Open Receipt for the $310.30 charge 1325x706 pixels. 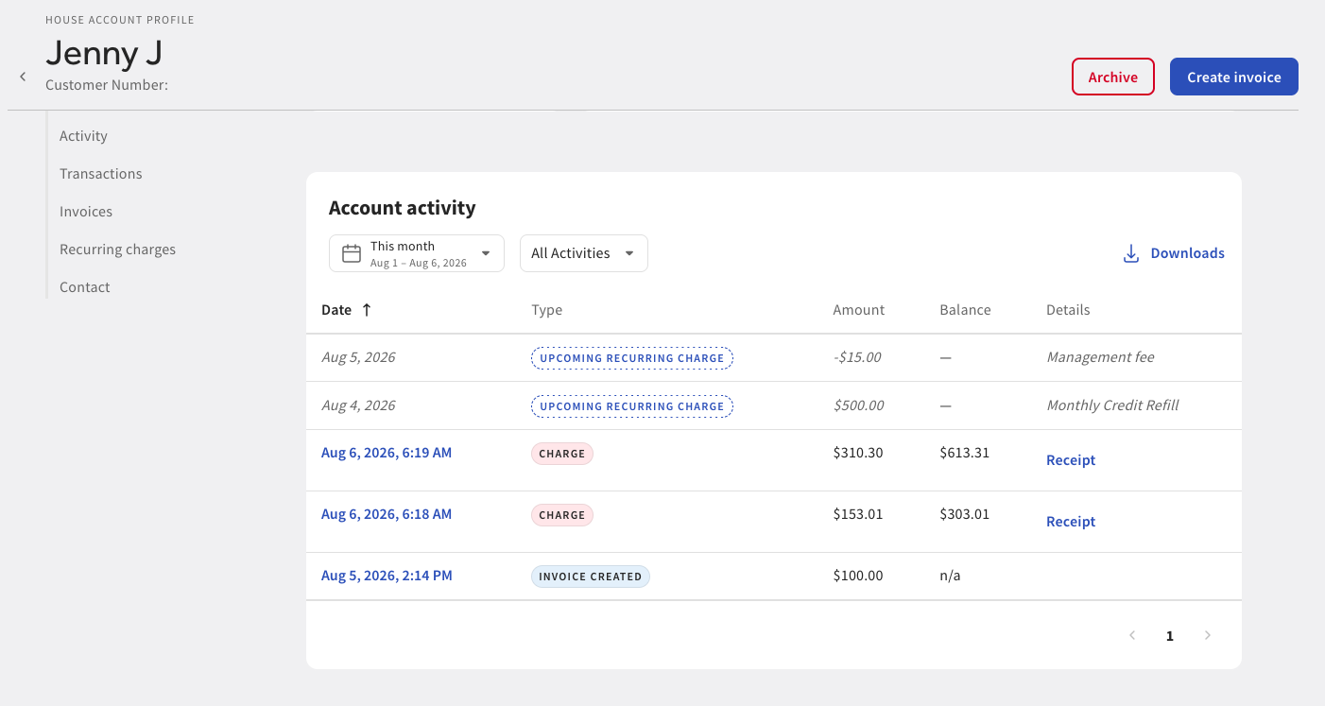tap(1071, 460)
